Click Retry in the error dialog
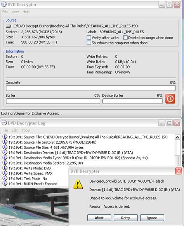 coord(125,218)
